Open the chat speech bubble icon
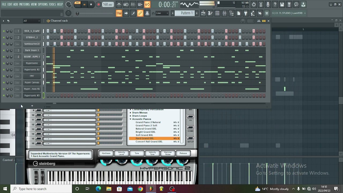The width and height of the screenshot is (343, 193). pyautogui.click(x=296, y=4)
